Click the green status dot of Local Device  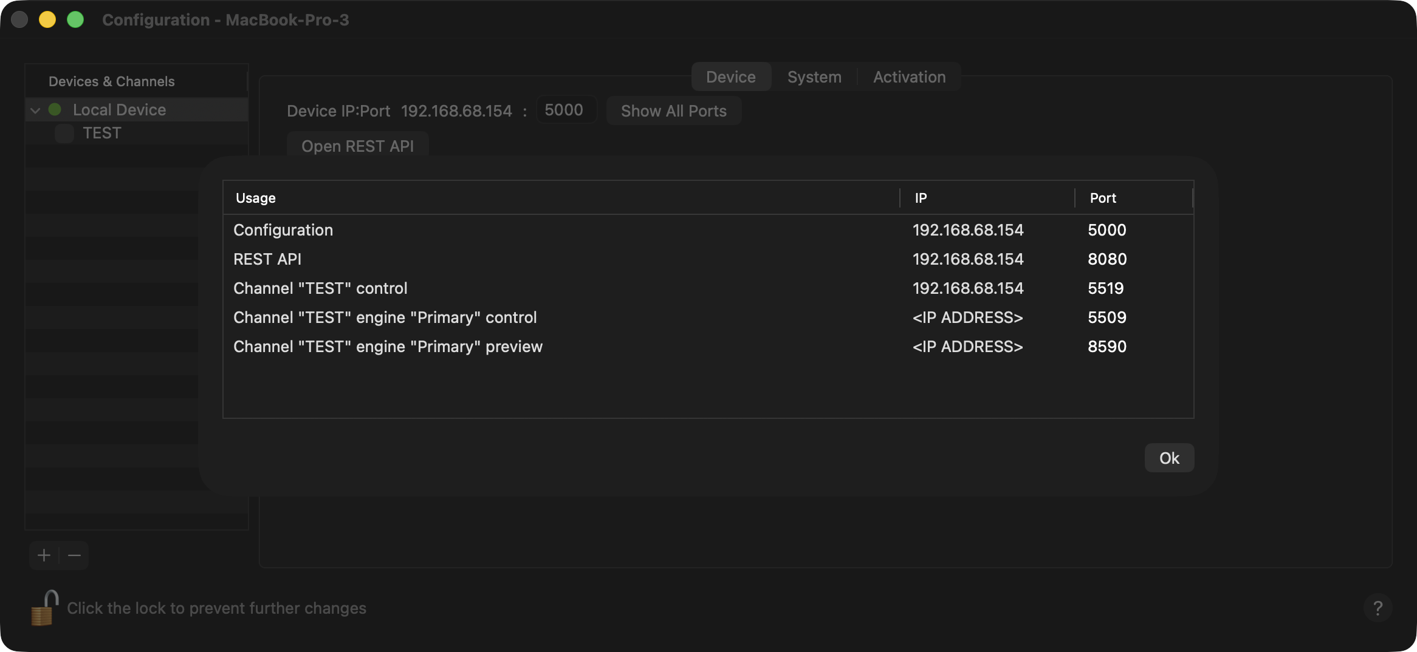click(x=55, y=109)
